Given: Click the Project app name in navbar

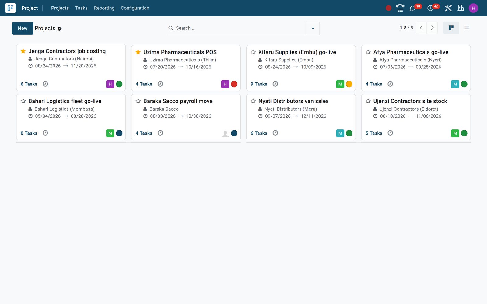Looking at the screenshot, I should [30, 8].
